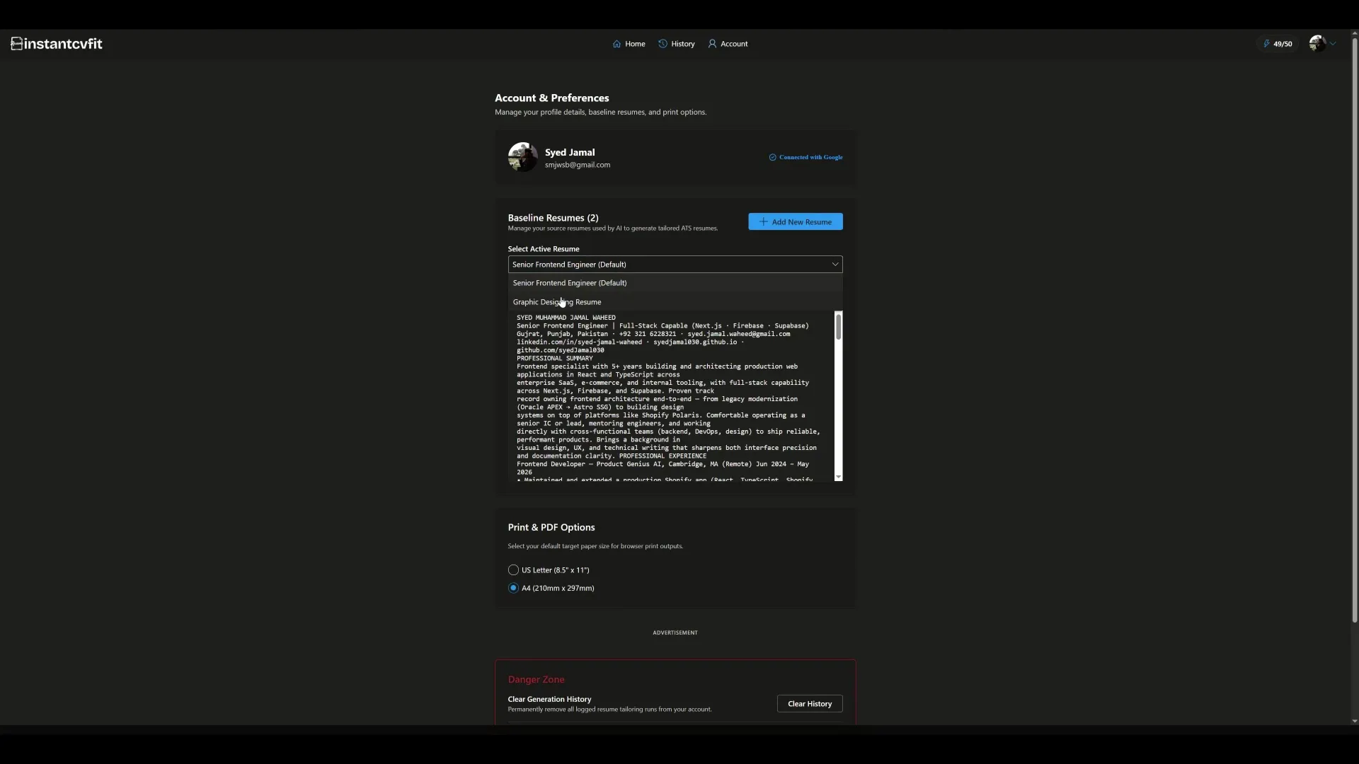This screenshot has height=764, width=1359.
Task: Open the Home navigation item
Action: (629, 44)
